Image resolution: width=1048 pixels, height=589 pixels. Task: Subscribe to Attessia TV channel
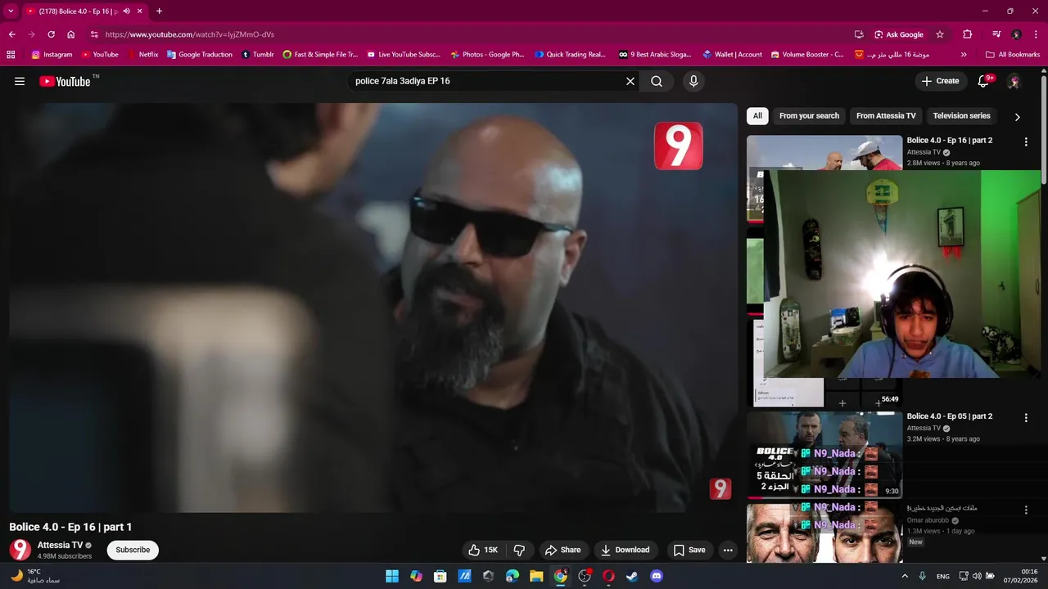133,550
